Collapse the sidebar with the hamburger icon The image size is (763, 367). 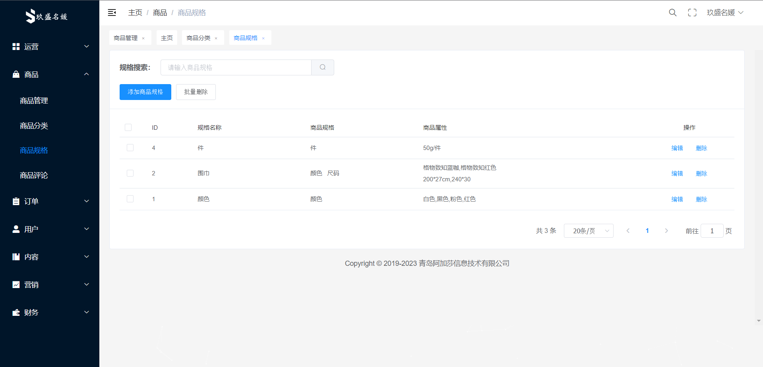112,13
